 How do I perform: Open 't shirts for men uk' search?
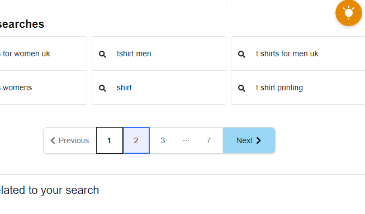point(298,53)
